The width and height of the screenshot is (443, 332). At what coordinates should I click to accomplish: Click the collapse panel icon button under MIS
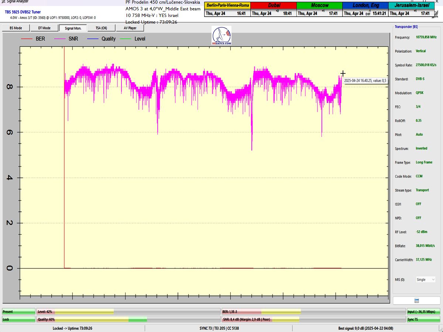pos(416,300)
